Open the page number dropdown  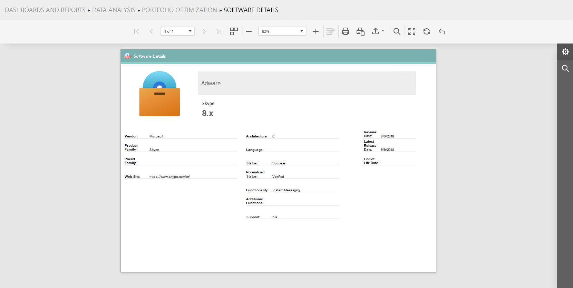[190, 31]
